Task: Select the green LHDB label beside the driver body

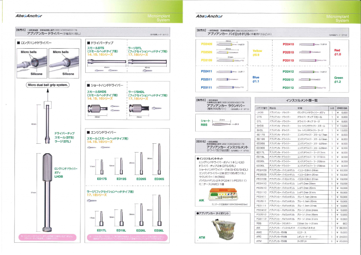Action: (59, 176)
